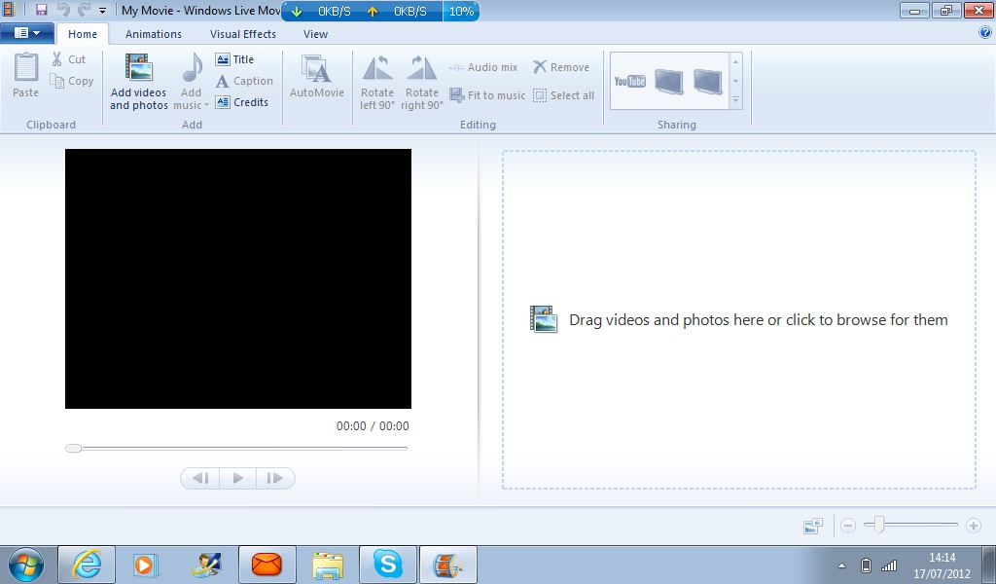The image size is (996, 584).
Task: Open the View ribbon tab
Action: [x=316, y=34]
